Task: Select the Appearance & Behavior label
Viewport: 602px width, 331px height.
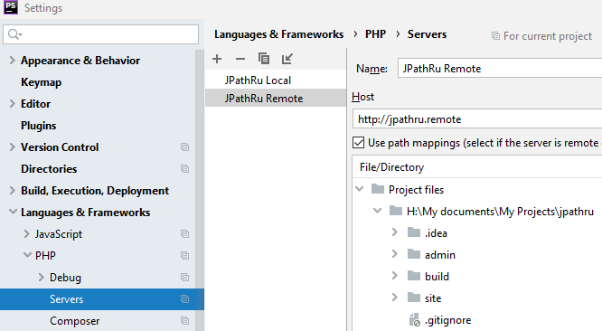Action: click(80, 61)
